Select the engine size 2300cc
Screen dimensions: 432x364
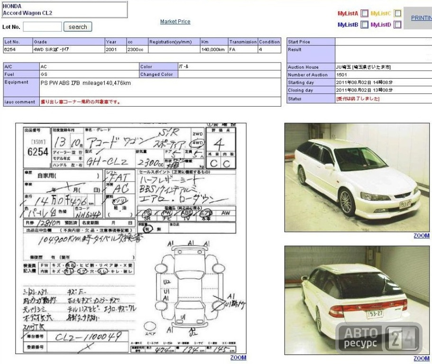click(x=135, y=49)
